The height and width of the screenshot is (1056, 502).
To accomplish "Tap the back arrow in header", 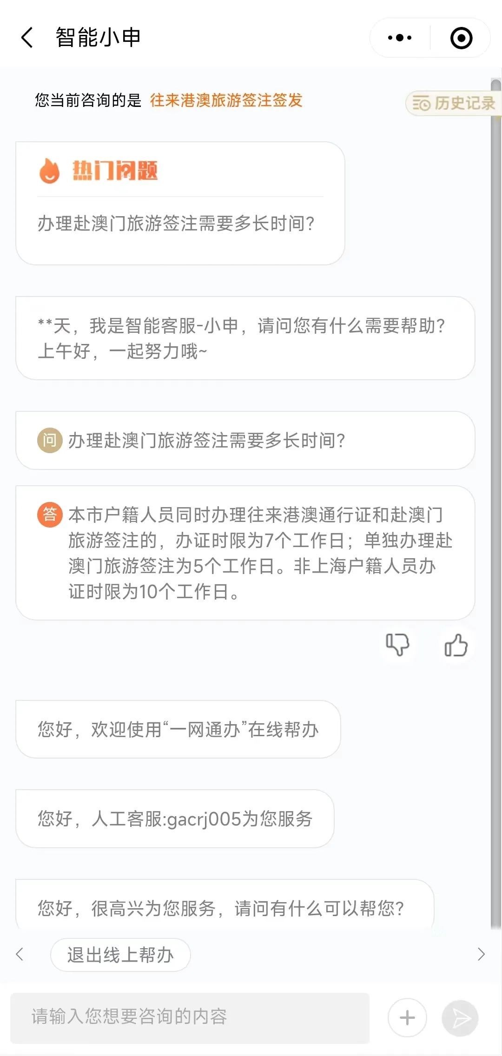I will [27, 38].
